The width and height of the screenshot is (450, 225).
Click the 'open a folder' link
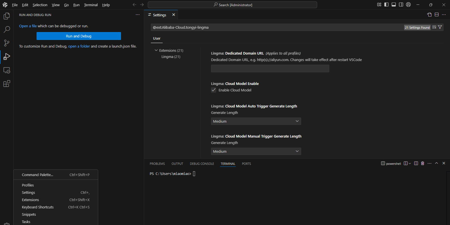coord(79,46)
